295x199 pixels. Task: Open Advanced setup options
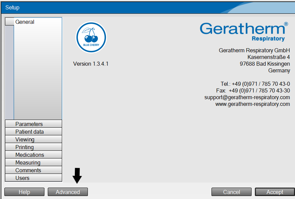coord(68,192)
